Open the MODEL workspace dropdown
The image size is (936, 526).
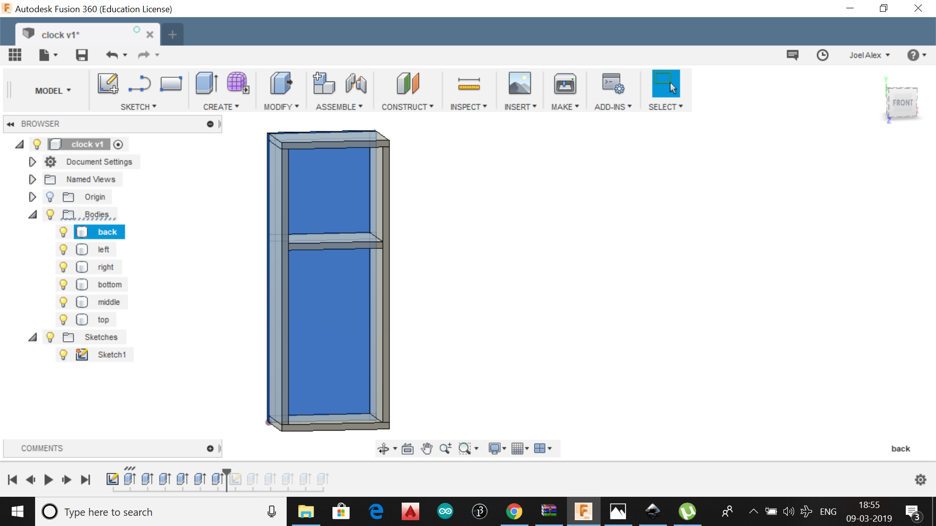point(53,91)
